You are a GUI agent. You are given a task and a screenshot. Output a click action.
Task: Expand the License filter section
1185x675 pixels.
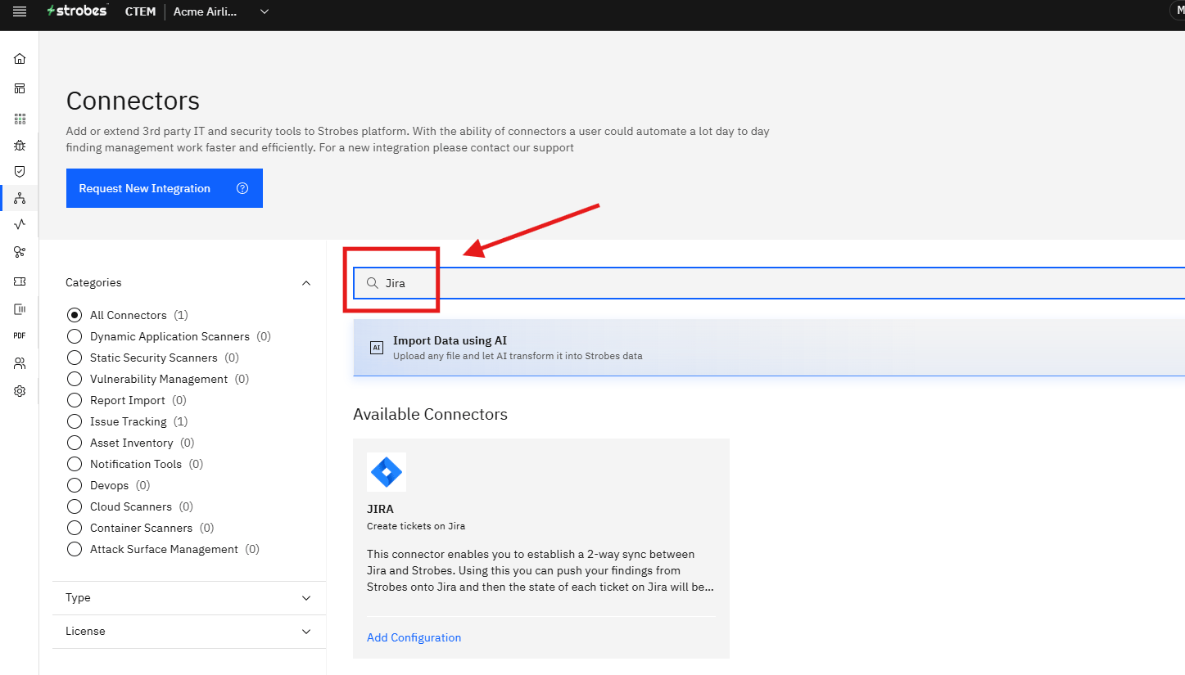click(x=188, y=632)
